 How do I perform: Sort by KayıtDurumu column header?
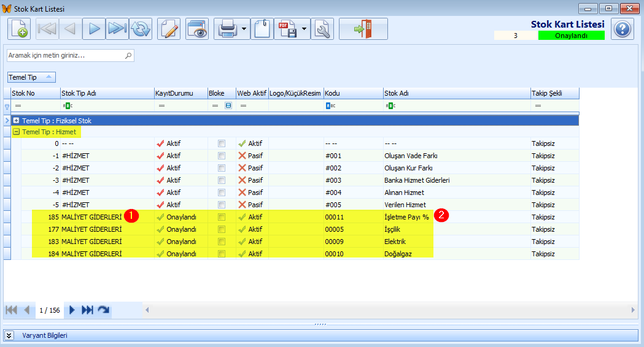tap(180, 93)
